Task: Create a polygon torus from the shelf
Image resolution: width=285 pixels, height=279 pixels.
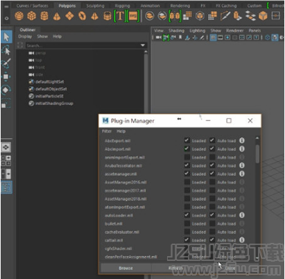Action: 82,16
